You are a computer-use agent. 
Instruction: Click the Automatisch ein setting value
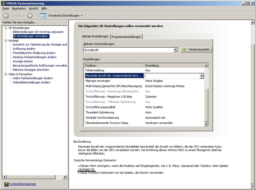point(155,118)
